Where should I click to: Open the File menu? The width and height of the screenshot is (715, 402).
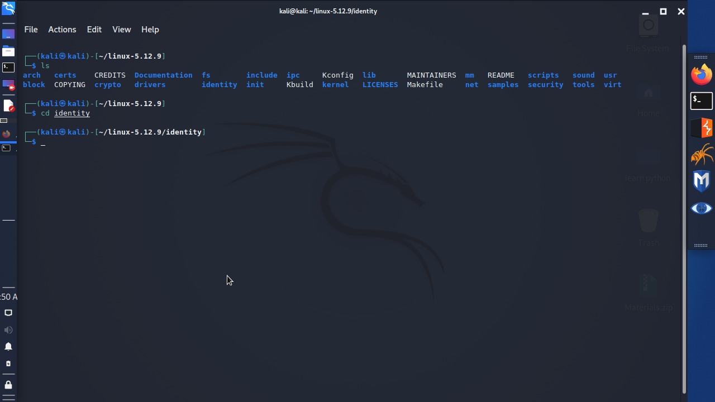[31, 30]
